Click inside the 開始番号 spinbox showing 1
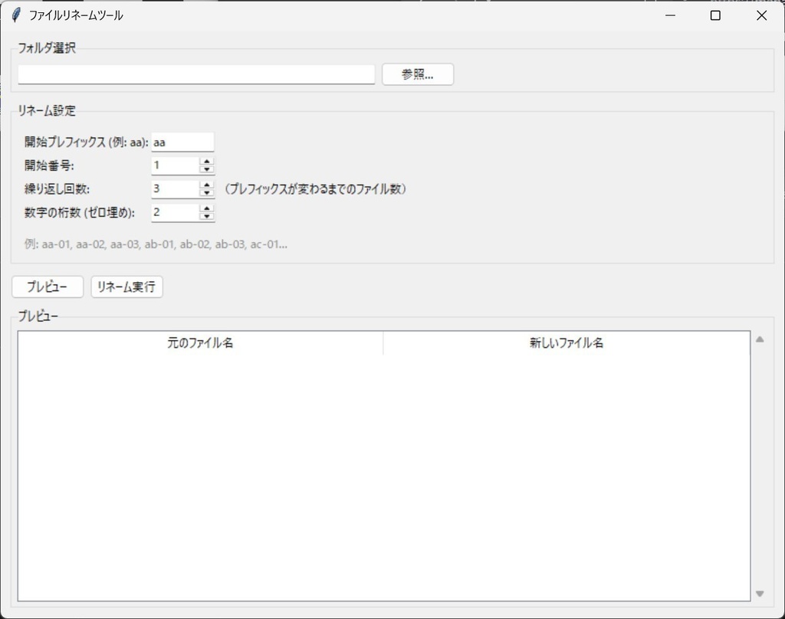The height and width of the screenshot is (619, 785). click(172, 165)
